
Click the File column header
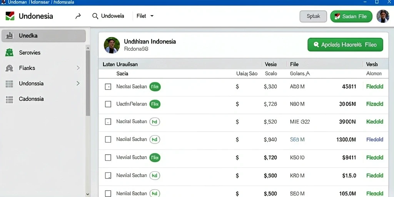pos(294,64)
